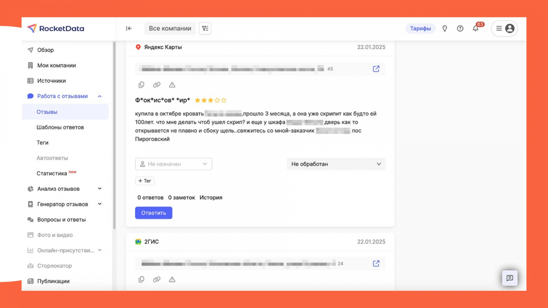Copy the 2ГИС review link with chain icon

157,280
